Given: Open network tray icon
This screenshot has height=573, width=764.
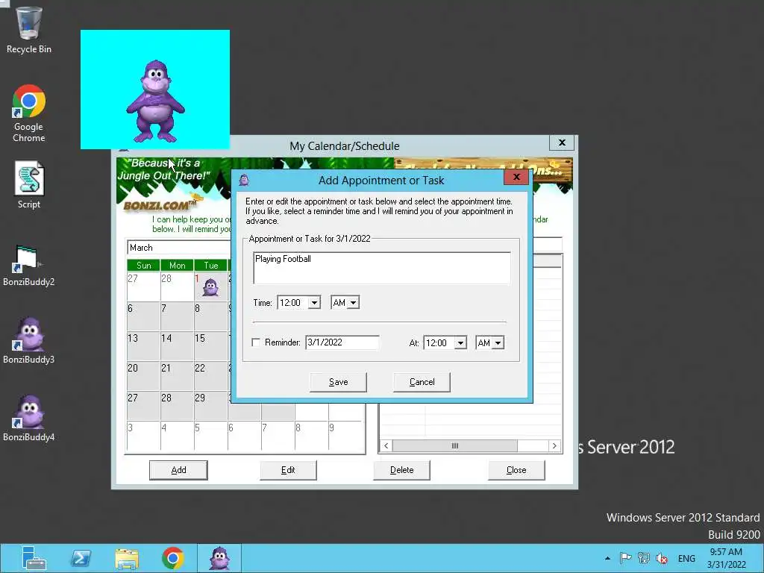Looking at the screenshot, I should [x=644, y=558].
